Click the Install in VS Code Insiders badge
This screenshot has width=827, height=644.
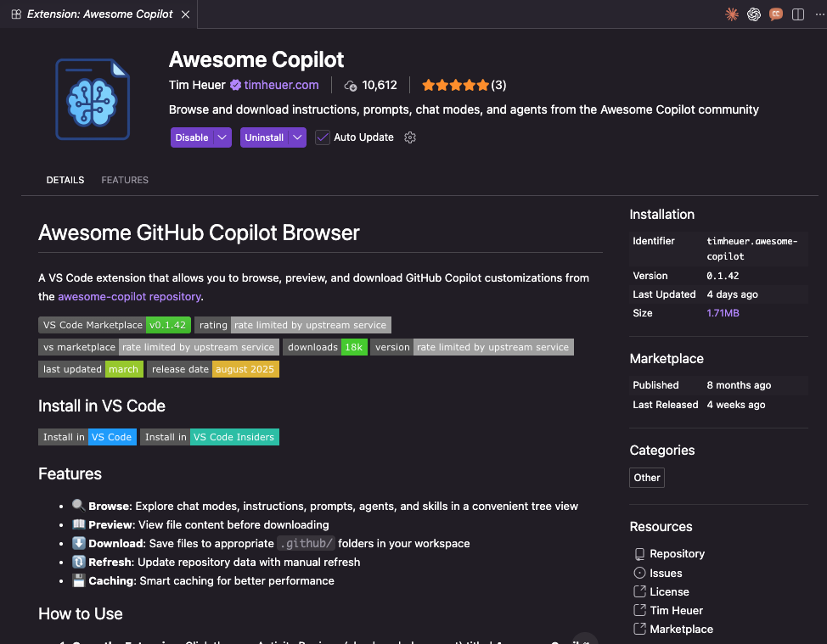[209, 437]
